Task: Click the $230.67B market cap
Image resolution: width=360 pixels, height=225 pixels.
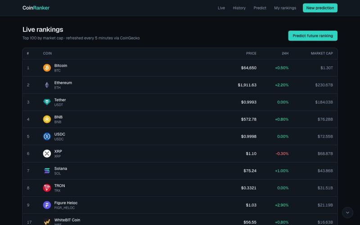Action: (x=324, y=85)
